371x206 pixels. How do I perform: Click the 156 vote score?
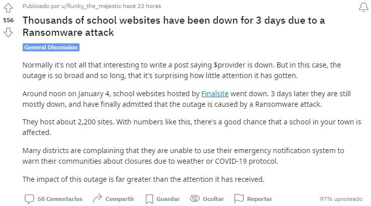click(x=8, y=20)
